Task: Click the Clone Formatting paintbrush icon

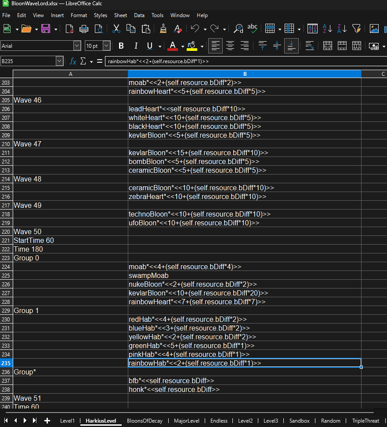Action: point(163,29)
